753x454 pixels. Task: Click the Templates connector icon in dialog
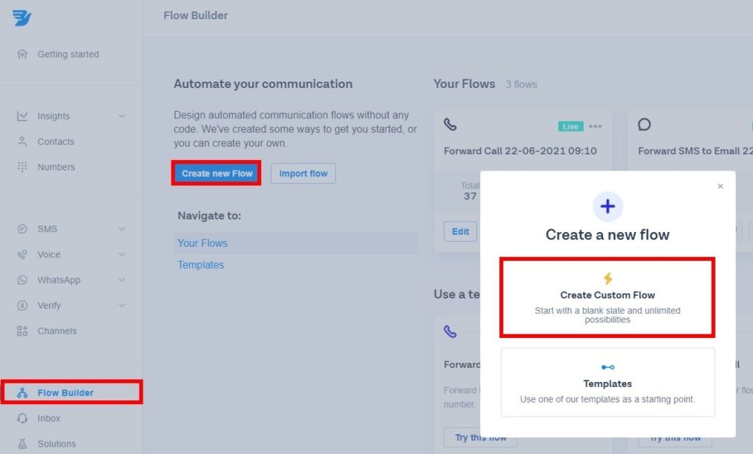coord(608,367)
